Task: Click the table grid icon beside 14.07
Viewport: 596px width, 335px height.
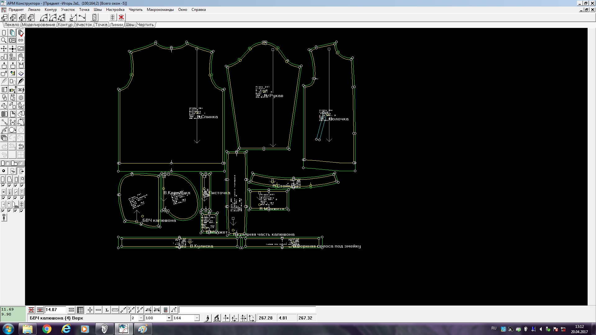Action: [x=80, y=310]
